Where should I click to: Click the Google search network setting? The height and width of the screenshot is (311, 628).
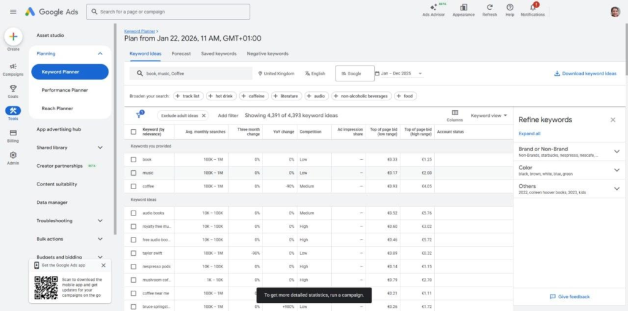click(355, 73)
